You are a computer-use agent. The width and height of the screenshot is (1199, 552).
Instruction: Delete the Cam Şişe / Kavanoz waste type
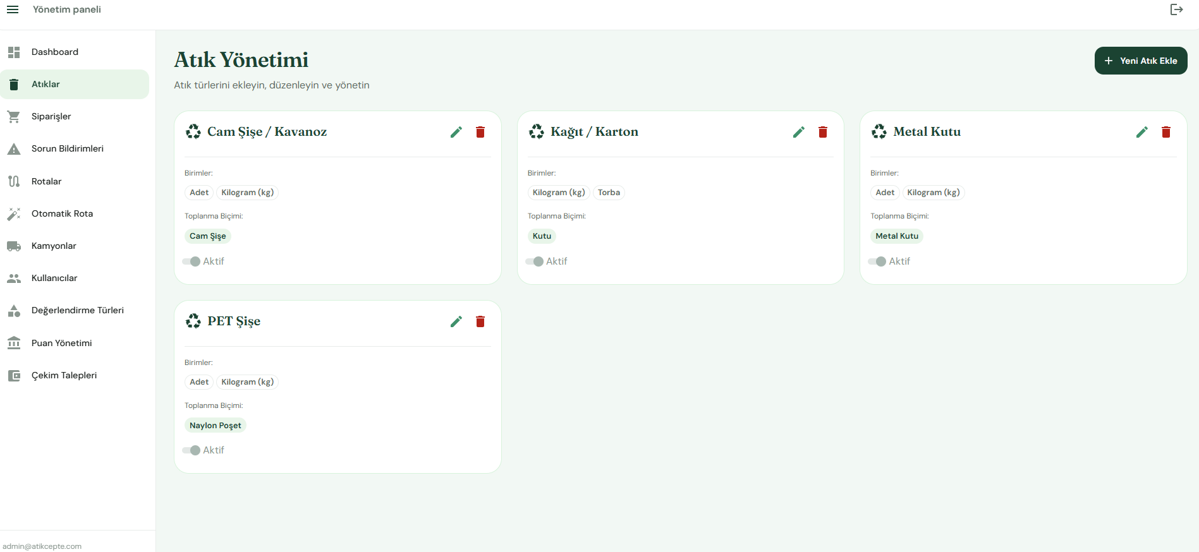(x=480, y=132)
